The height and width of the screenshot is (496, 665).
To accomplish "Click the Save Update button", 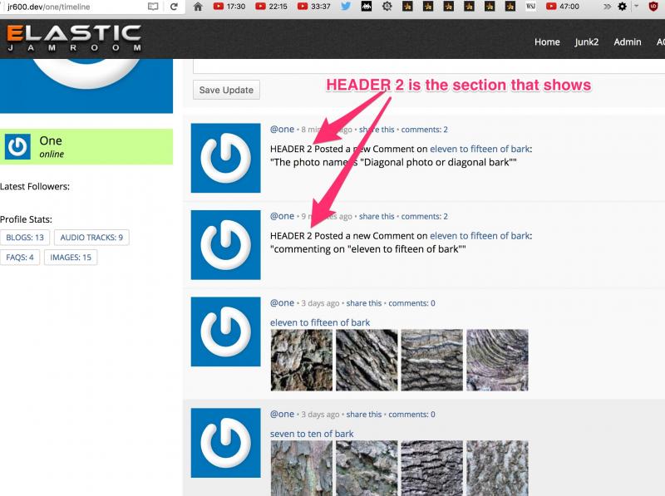I will (x=226, y=90).
